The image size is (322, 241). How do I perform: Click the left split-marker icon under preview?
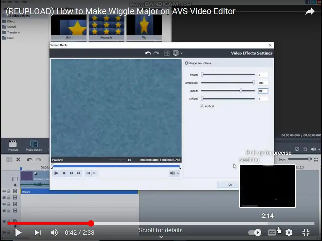(88, 173)
